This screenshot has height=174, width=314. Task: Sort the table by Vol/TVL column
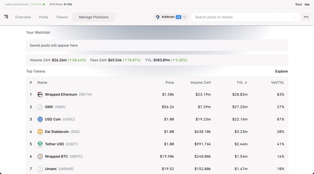click(278, 82)
